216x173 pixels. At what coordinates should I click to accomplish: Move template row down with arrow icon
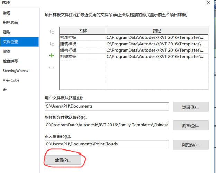coord(52,44)
